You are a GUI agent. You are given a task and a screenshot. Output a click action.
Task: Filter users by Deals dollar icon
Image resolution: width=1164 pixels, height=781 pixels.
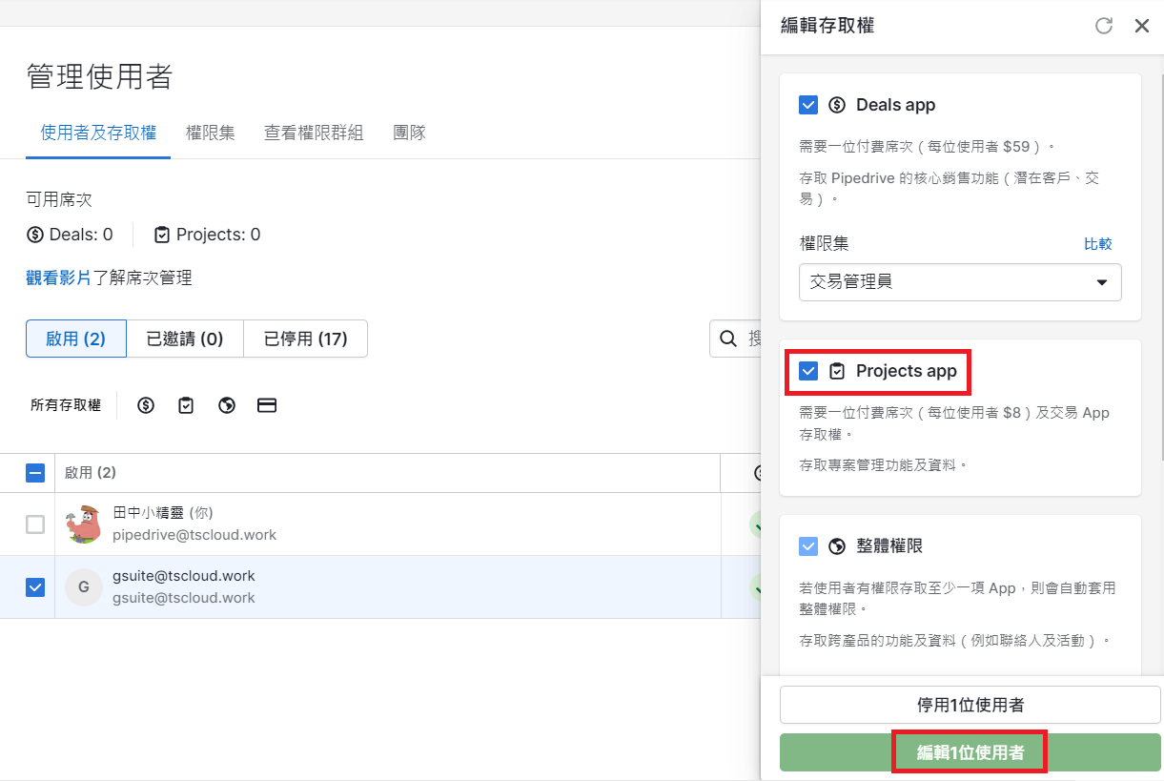146,405
